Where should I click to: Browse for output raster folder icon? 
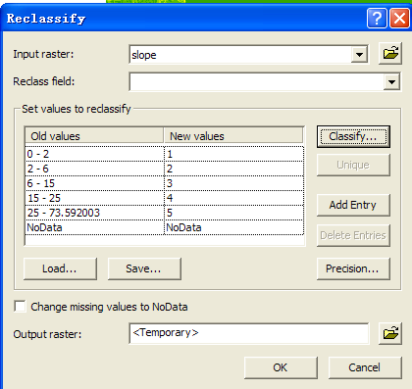[390, 333]
